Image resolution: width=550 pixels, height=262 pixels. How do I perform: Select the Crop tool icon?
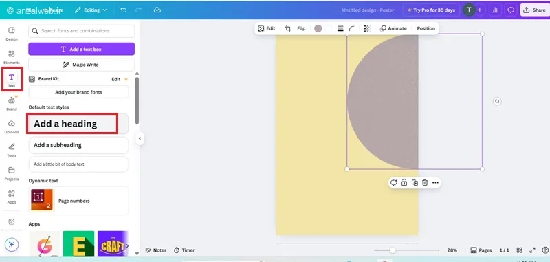[288, 28]
